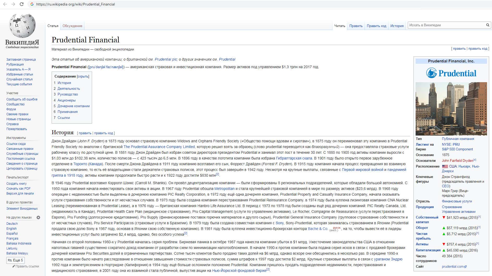Click the browser reload icon

coord(22,4)
